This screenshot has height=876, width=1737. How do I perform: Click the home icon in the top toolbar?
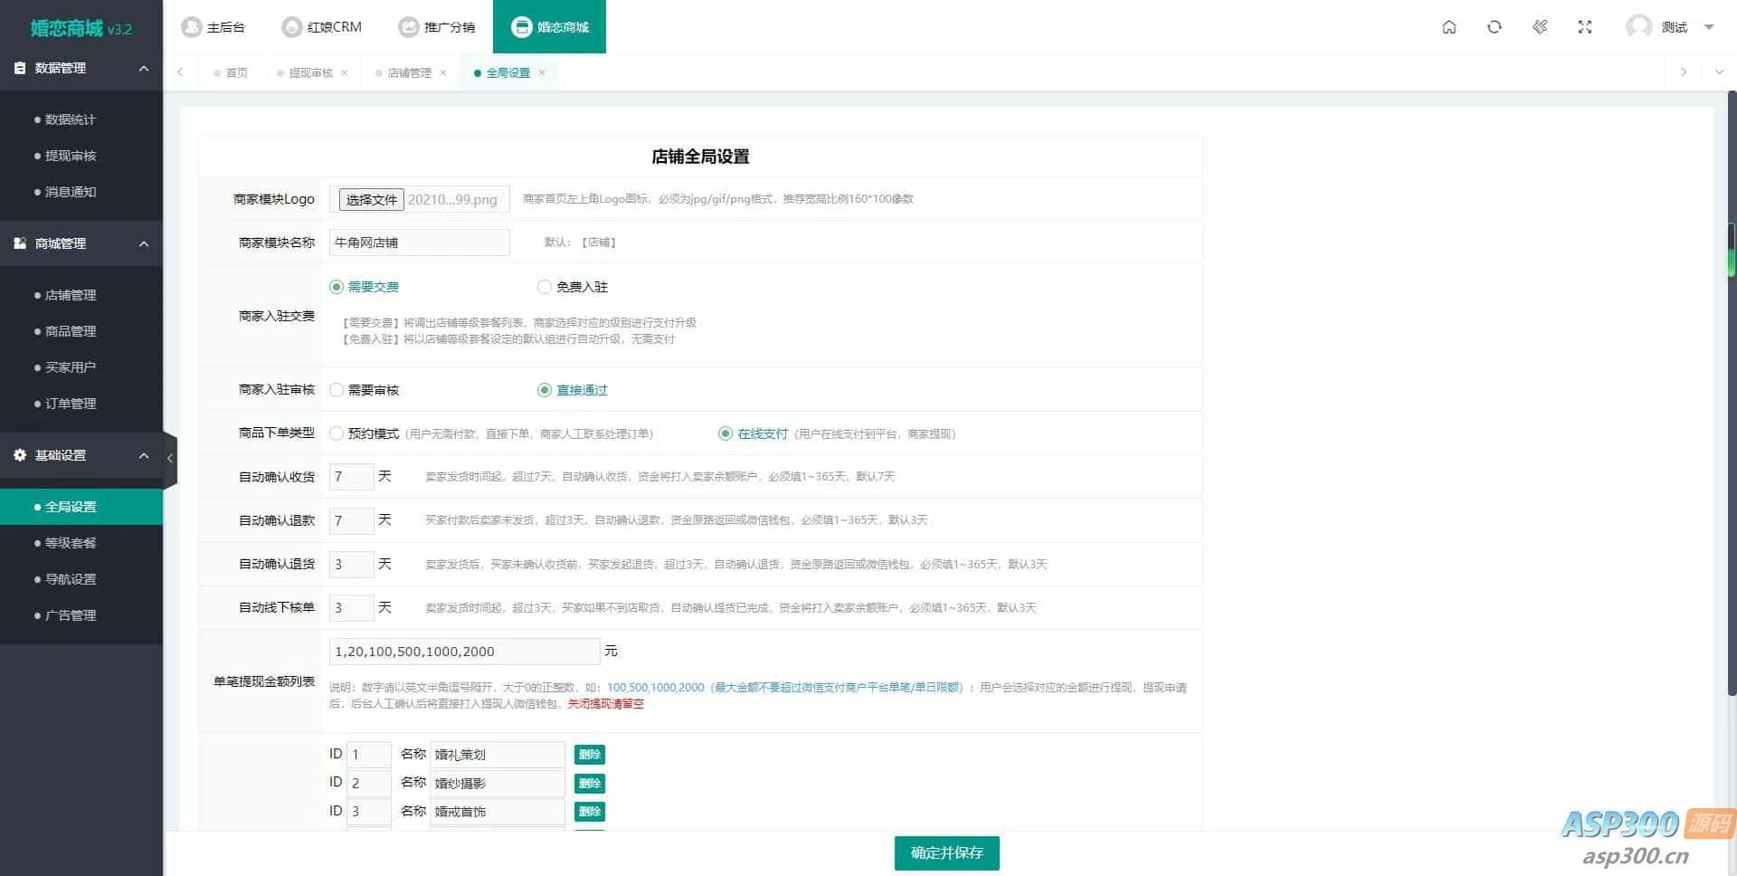(x=1448, y=27)
